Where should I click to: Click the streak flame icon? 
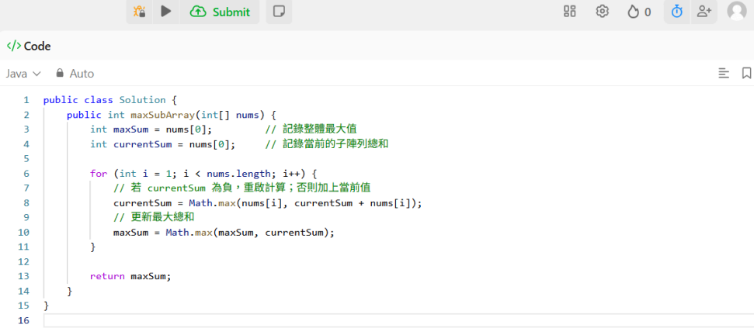[634, 12]
